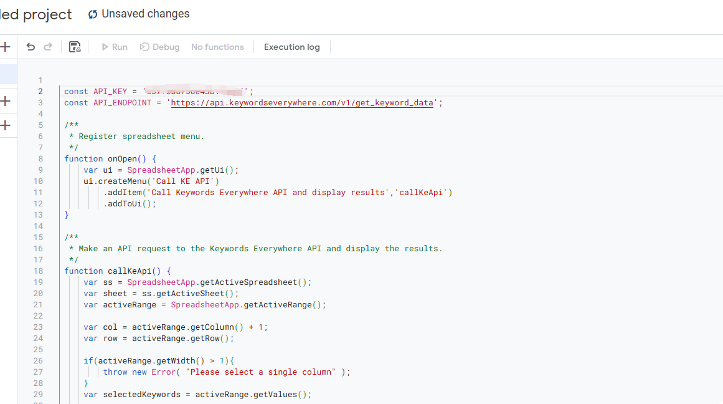Click the 'var col = activeRange.getColumn()' line
723x404 pixels.
click(176, 327)
